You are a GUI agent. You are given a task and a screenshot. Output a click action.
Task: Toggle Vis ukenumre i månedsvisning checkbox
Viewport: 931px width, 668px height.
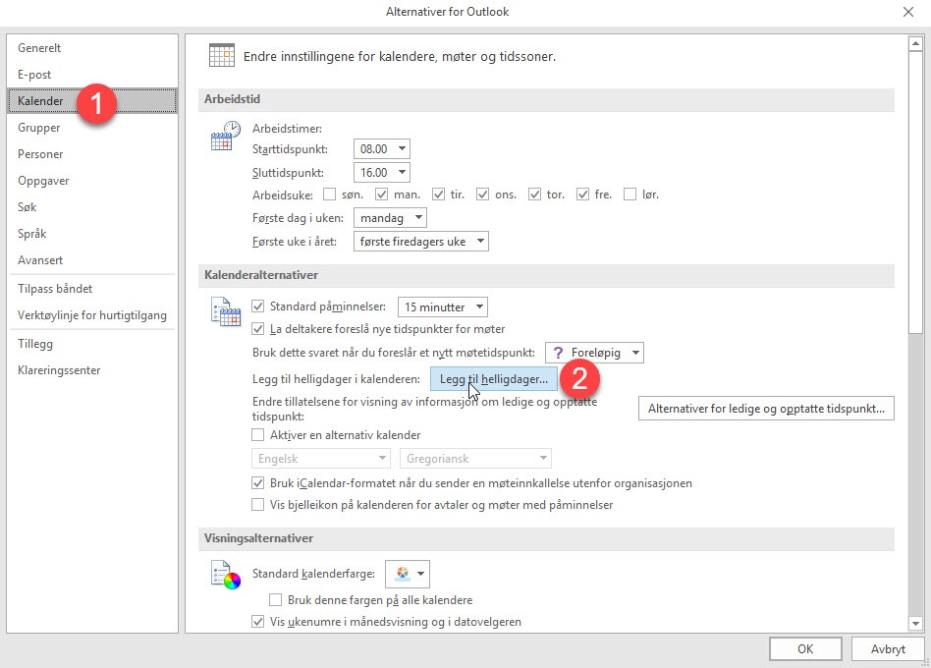tap(257, 622)
